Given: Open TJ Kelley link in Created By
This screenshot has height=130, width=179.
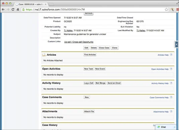Looking at the screenshot, I should pos(68,30).
